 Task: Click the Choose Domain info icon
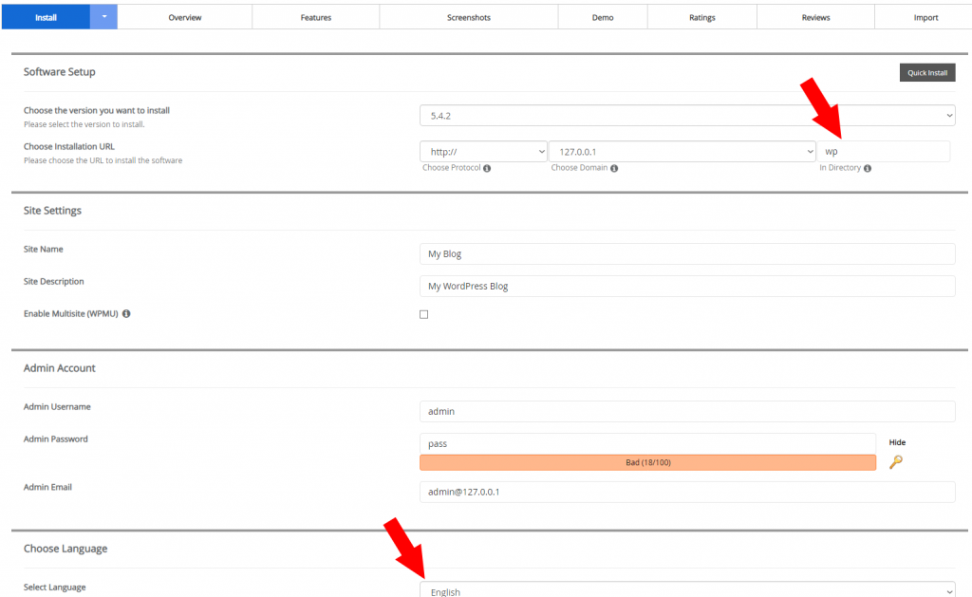tap(612, 168)
